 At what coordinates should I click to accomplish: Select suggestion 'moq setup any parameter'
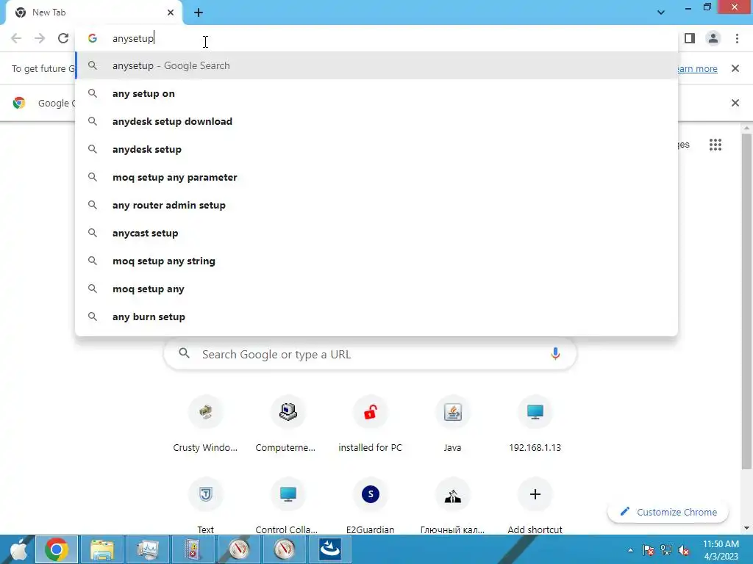(x=376, y=177)
